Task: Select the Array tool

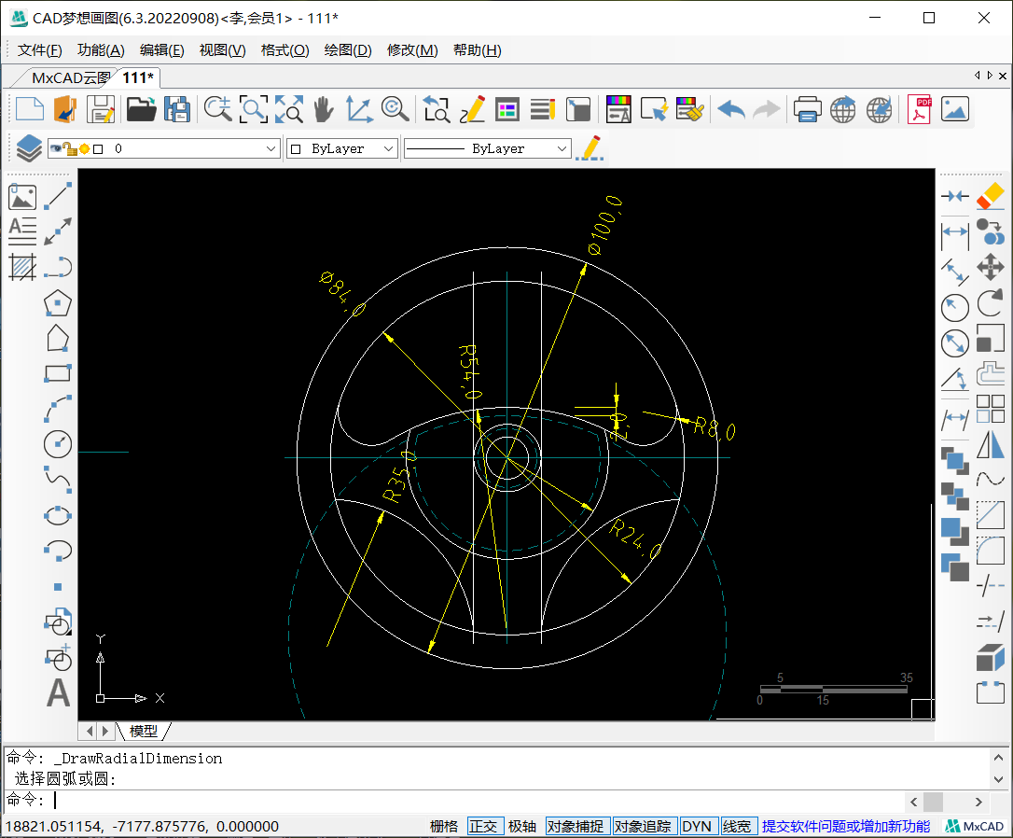Action: coord(990,409)
